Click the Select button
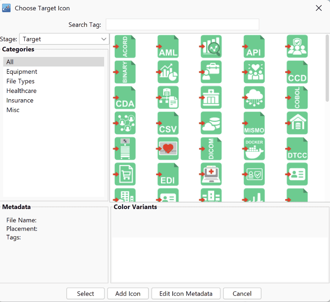 click(85, 294)
